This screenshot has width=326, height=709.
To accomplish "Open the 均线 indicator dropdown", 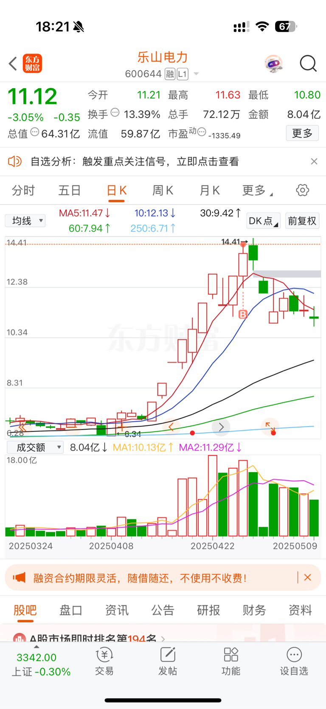I will 25,221.
